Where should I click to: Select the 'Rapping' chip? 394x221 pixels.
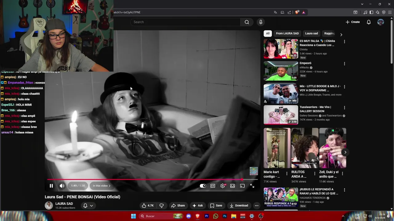[x=329, y=33]
